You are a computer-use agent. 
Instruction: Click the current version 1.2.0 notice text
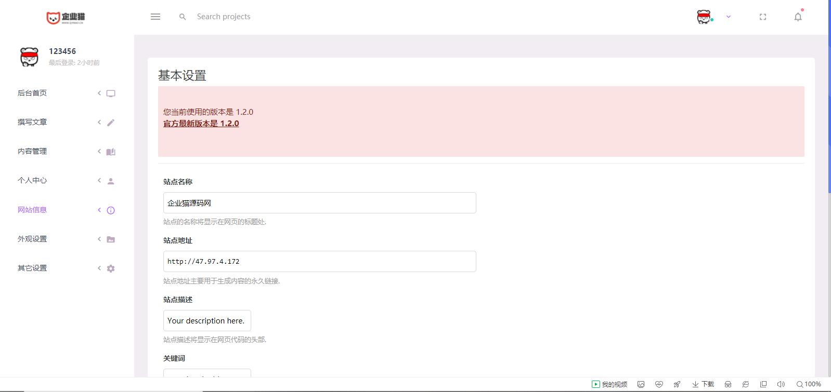coord(208,112)
